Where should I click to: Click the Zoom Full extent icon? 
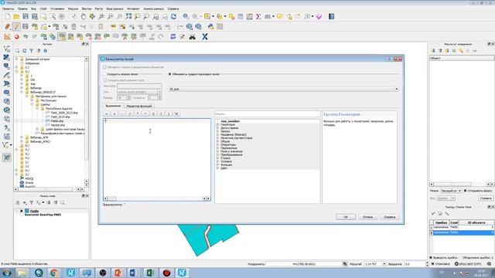pyautogui.click(x=128, y=16)
